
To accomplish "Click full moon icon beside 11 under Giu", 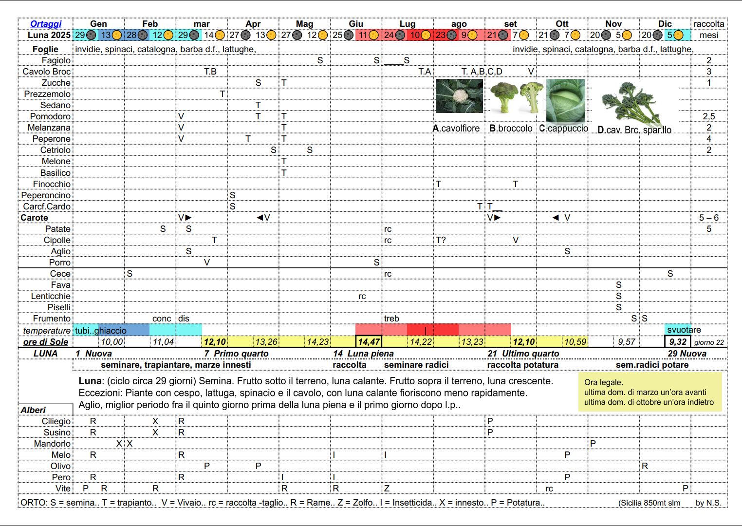I will tap(374, 35).
